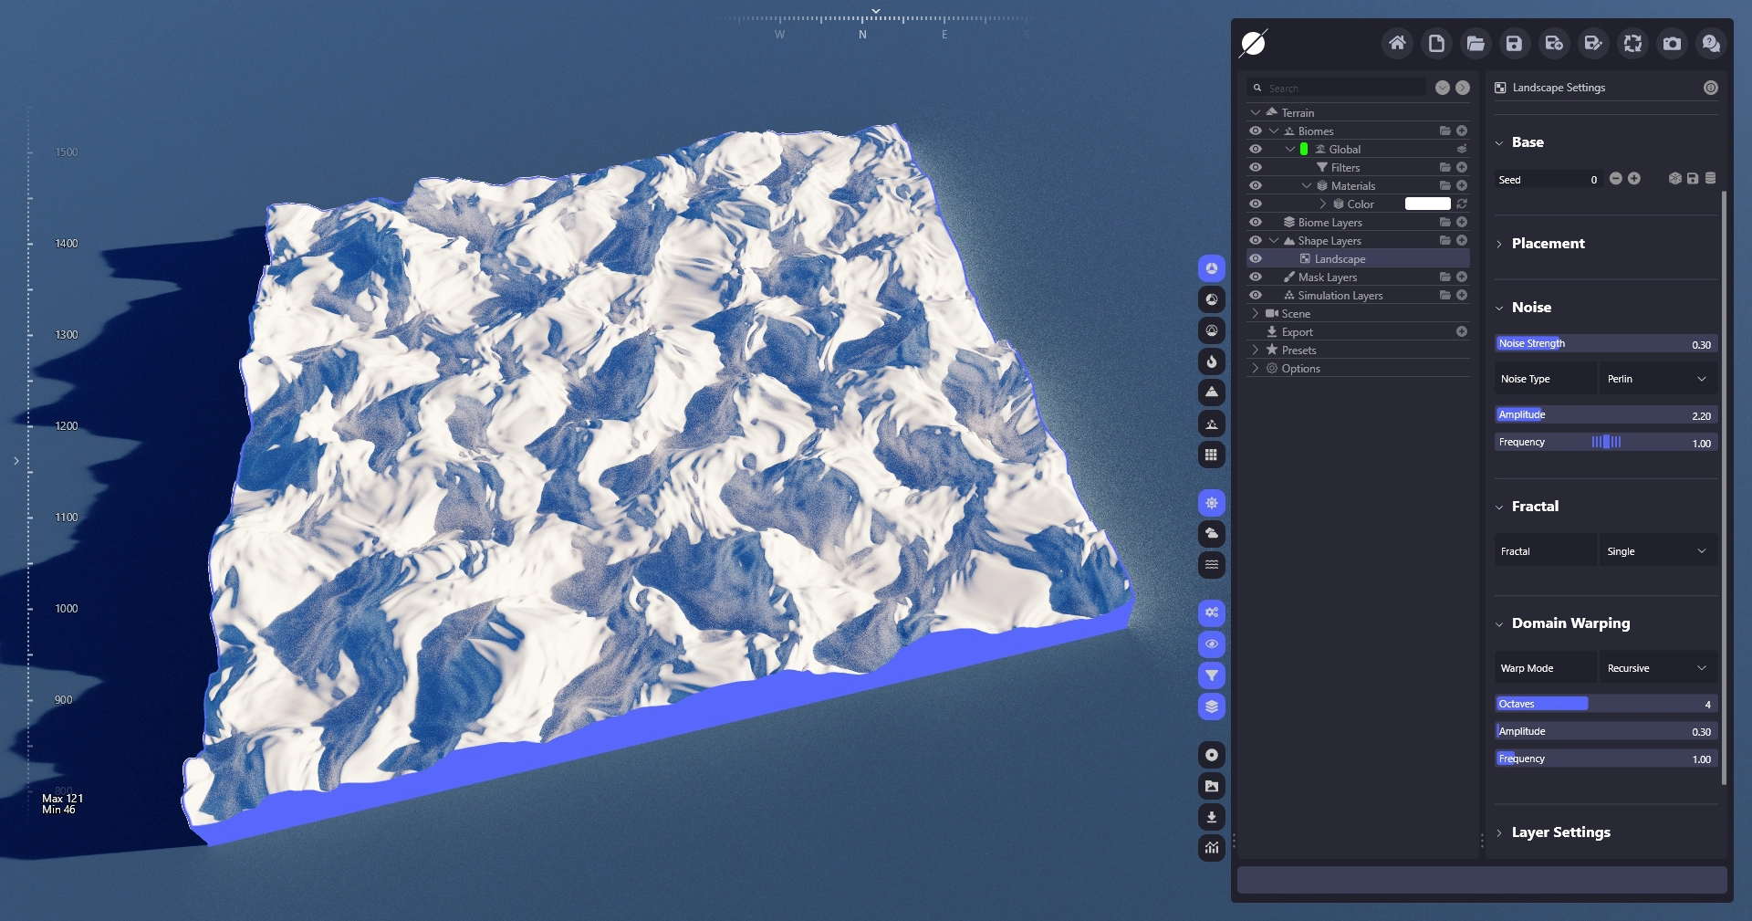Toggle visibility of Mask Layers
Viewport: 1752px width, 921px height.
click(1256, 277)
